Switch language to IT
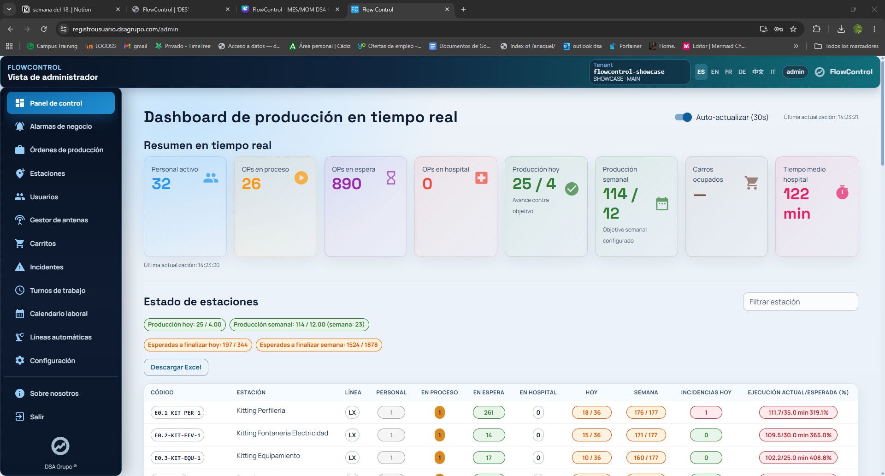This screenshot has height=476, width=885. click(773, 72)
